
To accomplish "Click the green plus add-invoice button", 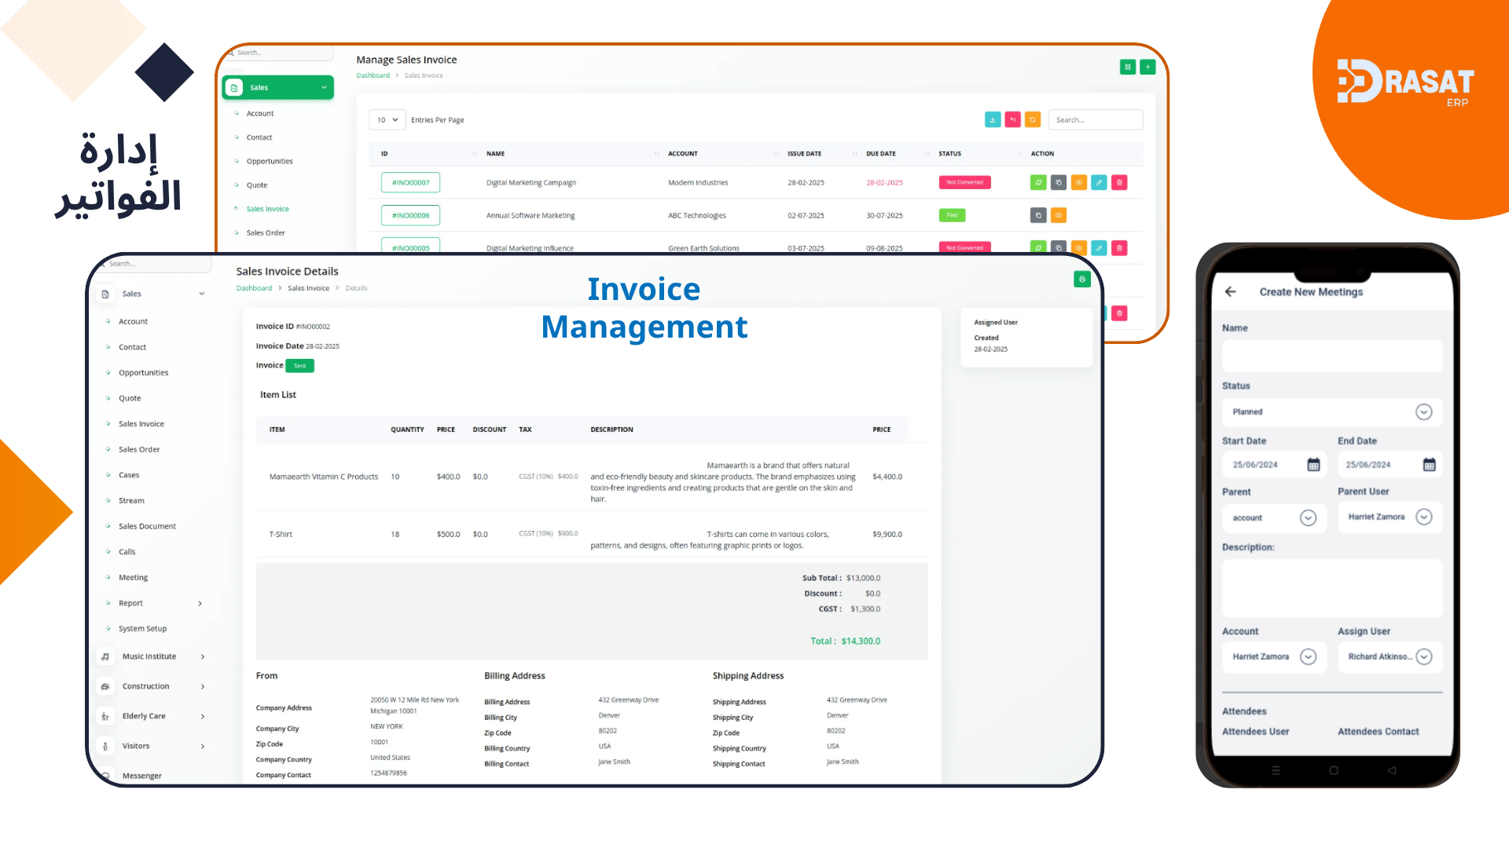I will pyautogui.click(x=1147, y=68).
